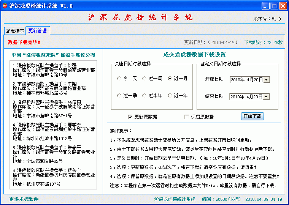Select the 近一月 radio button
The height and width of the screenshot is (205, 289).
[x=178, y=79]
